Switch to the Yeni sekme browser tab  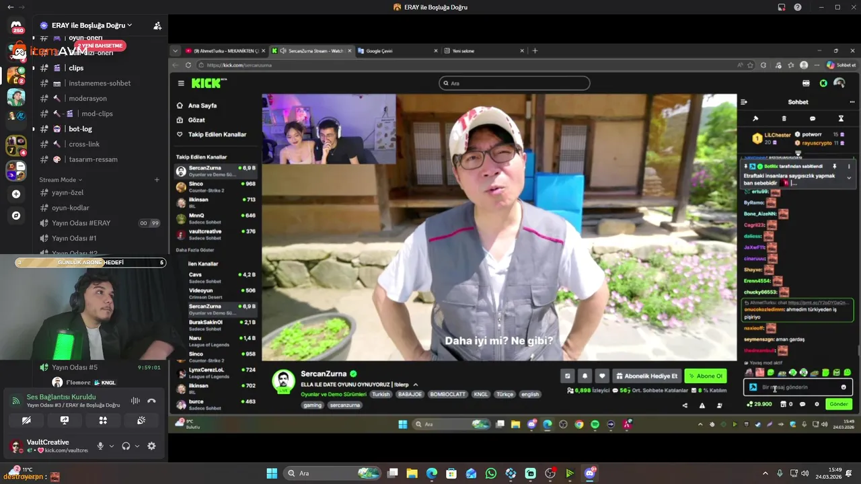tap(484, 50)
